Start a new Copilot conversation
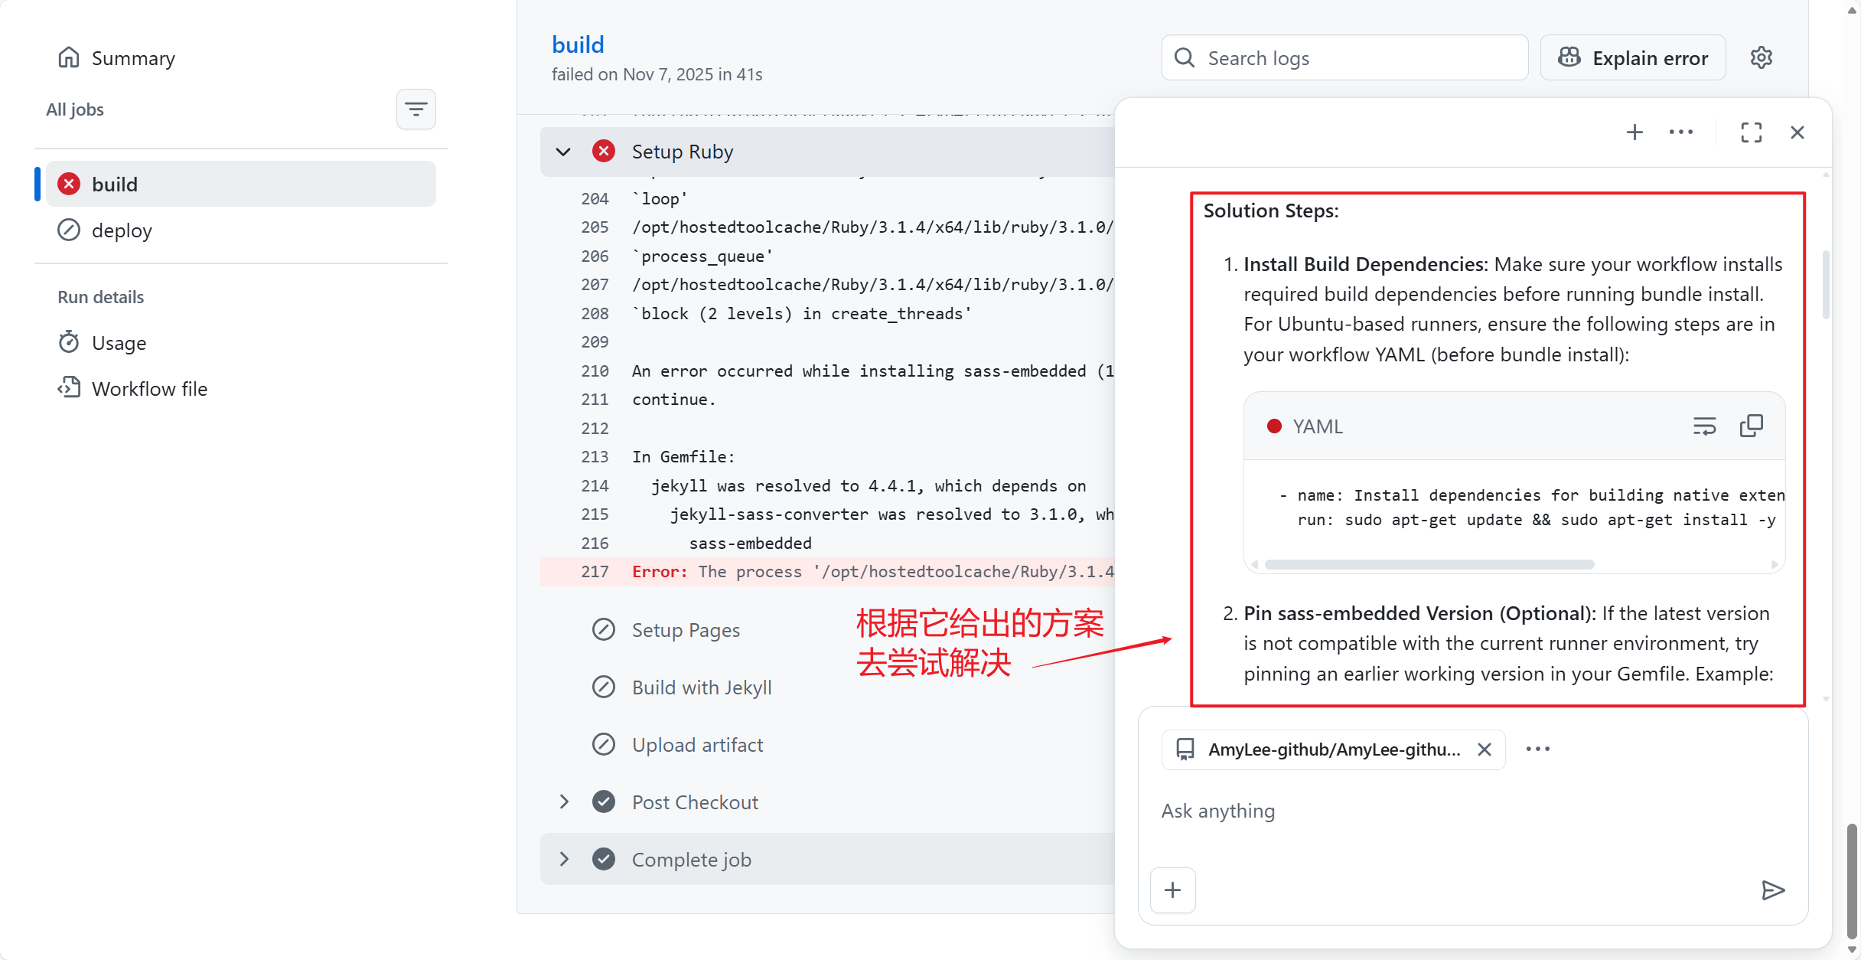This screenshot has width=1861, height=960. [x=1635, y=132]
